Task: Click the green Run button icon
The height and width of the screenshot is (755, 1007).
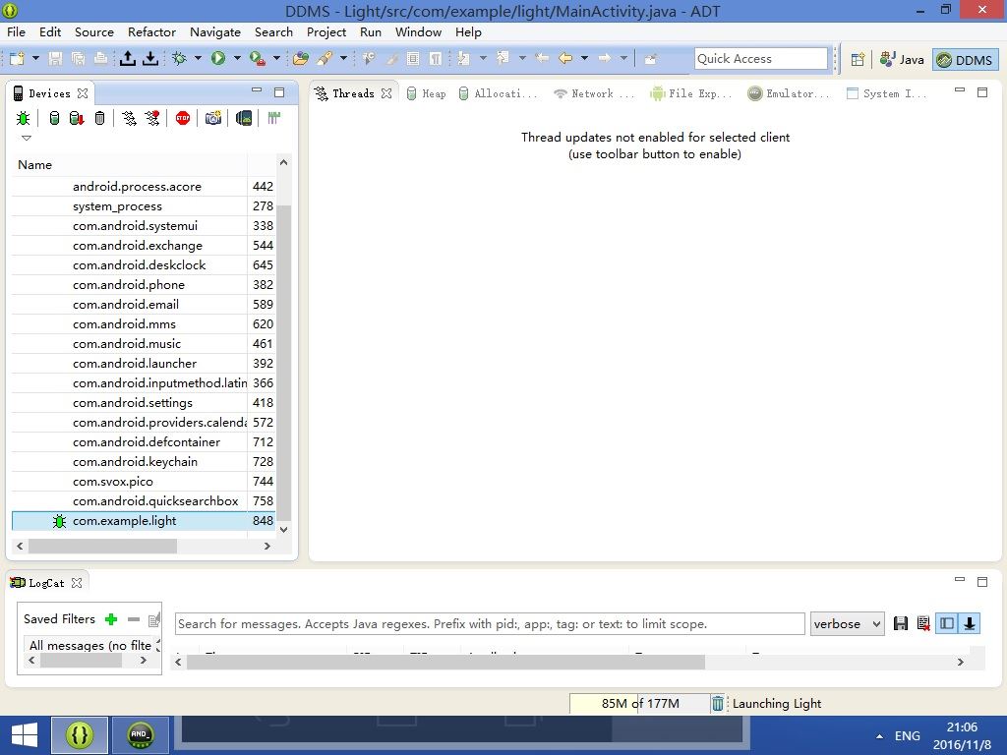Action: click(x=218, y=59)
